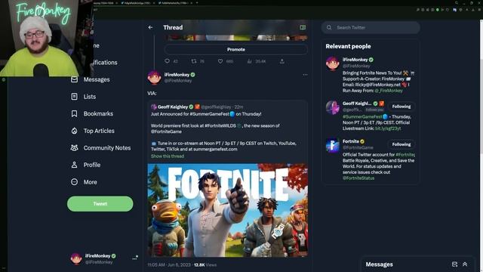Image resolution: width=483 pixels, height=272 pixels.
Task: Click the @_FireMonkey link in bio
Action: 389,91
